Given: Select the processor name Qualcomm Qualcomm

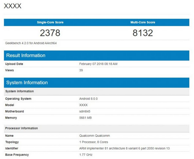Looking at the screenshot, I should (94, 136).
